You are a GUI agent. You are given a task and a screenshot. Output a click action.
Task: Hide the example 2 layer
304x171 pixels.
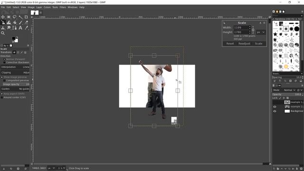click(x=275, y=107)
